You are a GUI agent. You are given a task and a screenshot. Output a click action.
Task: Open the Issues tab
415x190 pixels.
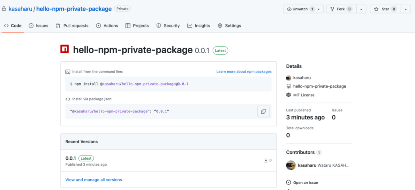38,26
